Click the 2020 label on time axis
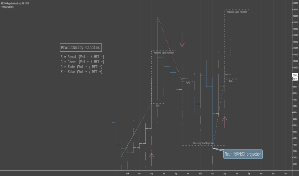The height and width of the screenshot is (176, 299). (200, 173)
